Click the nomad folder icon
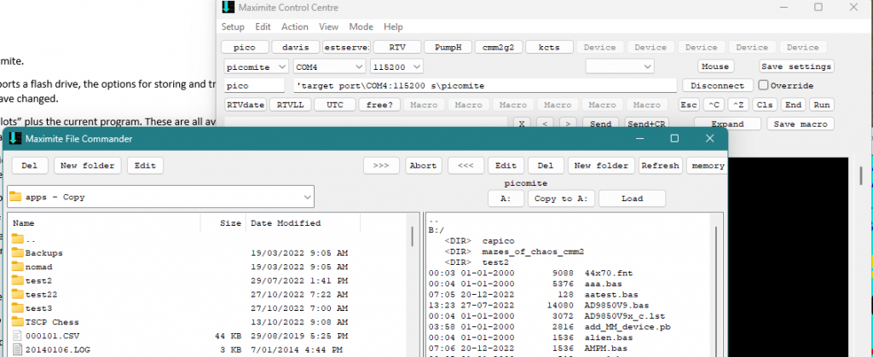 (18, 267)
